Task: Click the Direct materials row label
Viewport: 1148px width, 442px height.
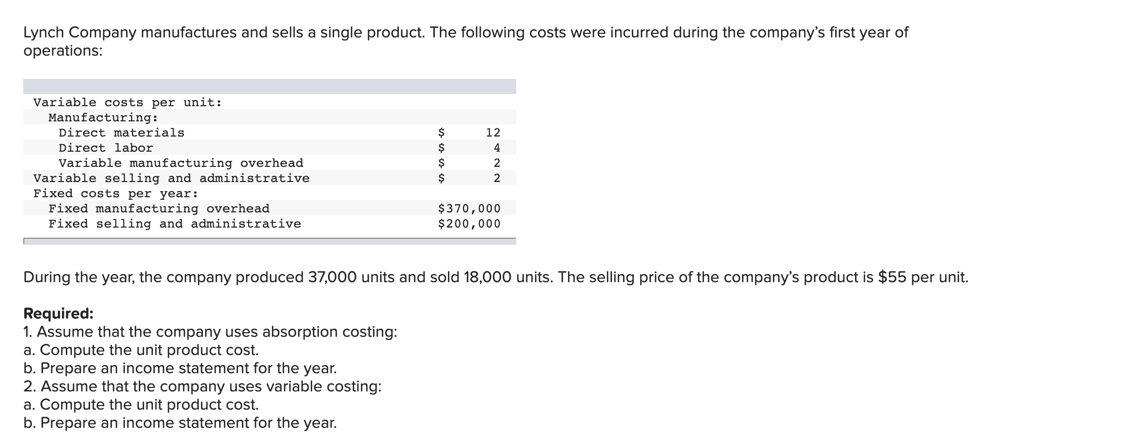Action: pyautogui.click(x=121, y=132)
